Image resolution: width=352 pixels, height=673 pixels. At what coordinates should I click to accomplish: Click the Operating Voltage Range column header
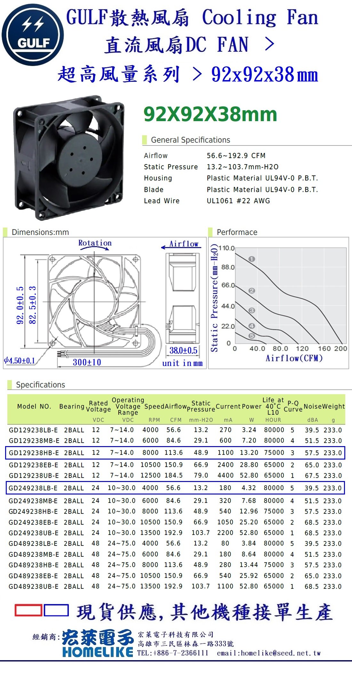pos(128,406)
